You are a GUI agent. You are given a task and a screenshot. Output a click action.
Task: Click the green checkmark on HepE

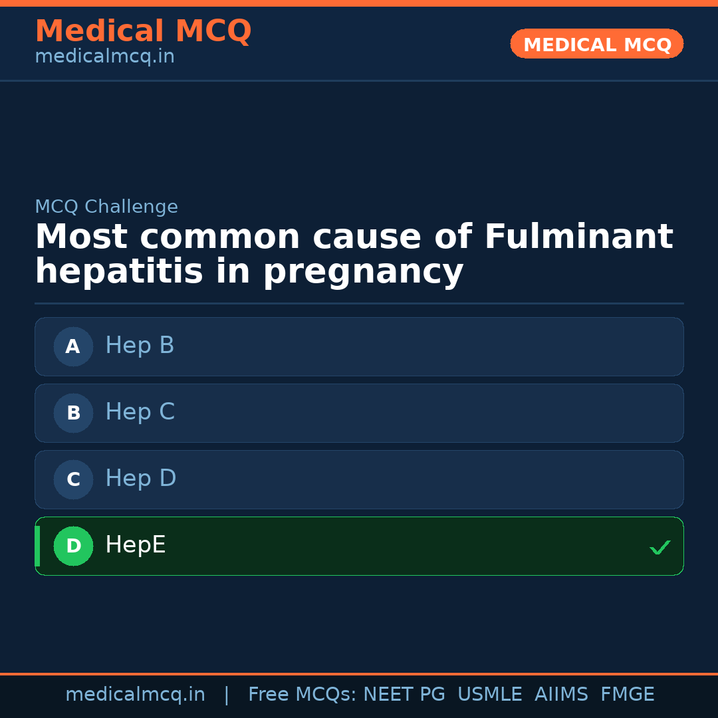click(x=659, y=547)
